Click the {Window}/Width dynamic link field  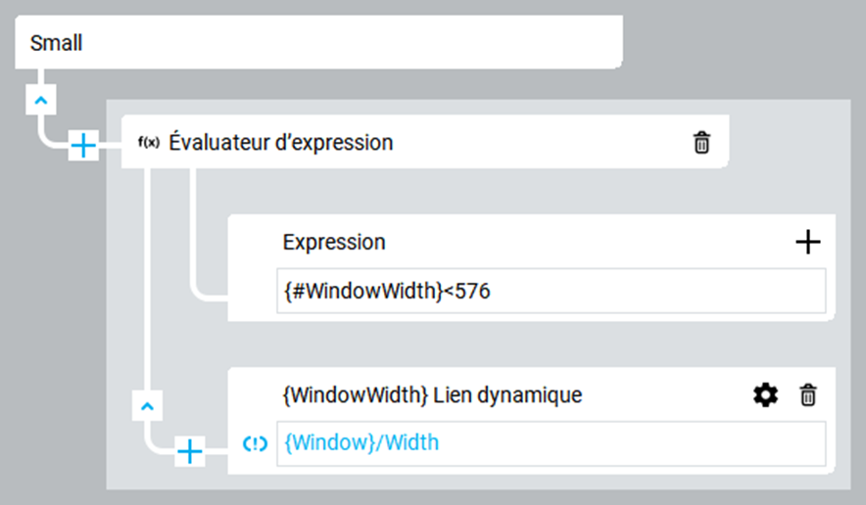[552, 443]
